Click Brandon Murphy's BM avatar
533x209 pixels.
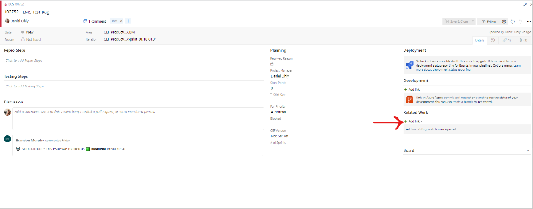pyautogui.click(x=7, y=139)
